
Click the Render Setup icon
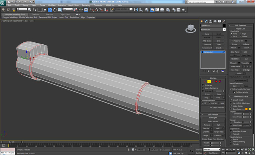click(174, 10)
